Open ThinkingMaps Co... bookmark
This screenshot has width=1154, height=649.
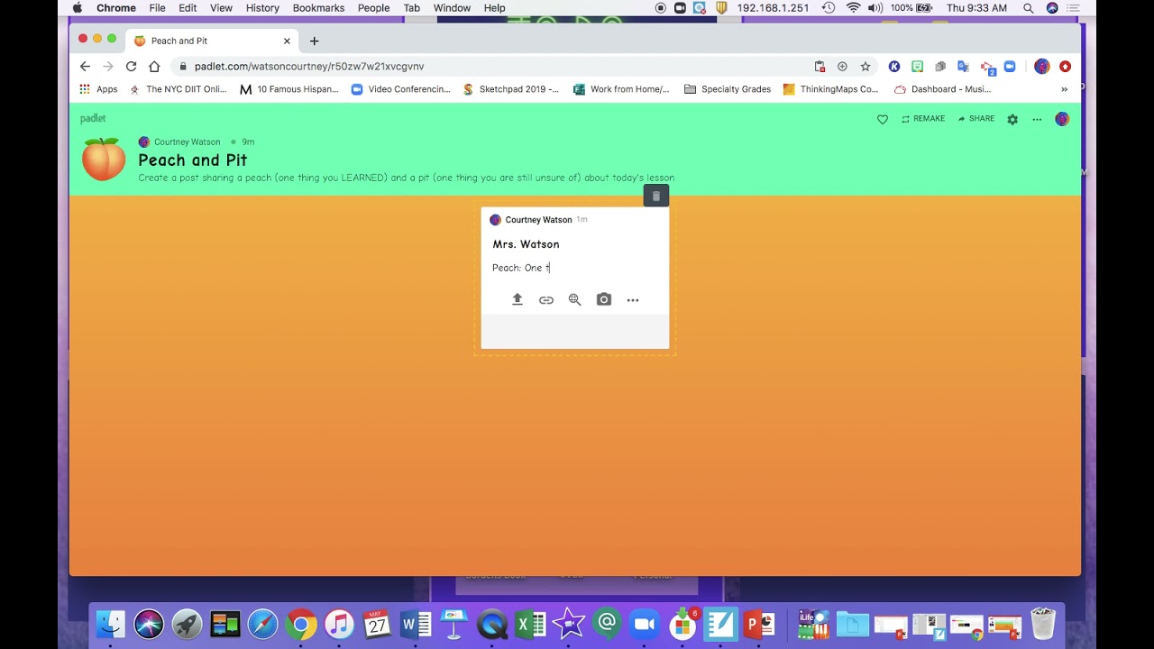pyautogui.click(x=830, y=89)
